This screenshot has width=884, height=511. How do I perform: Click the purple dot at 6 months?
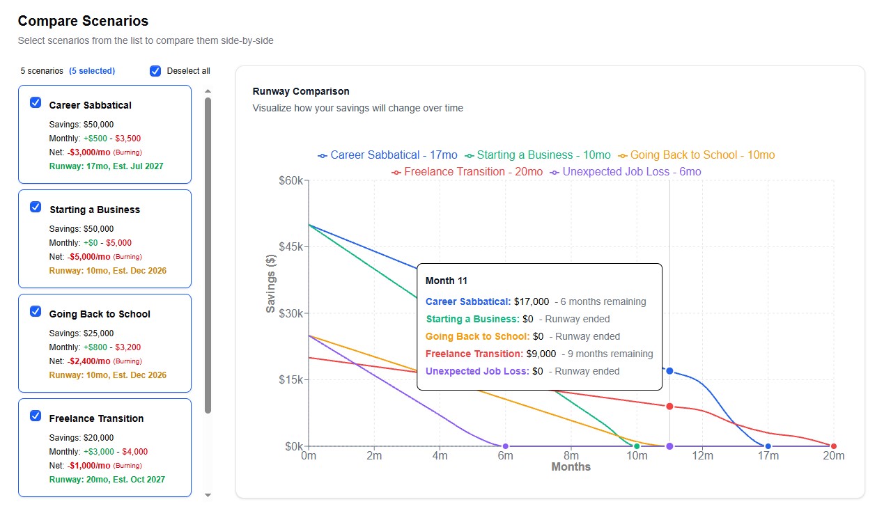tap(505, 446)
